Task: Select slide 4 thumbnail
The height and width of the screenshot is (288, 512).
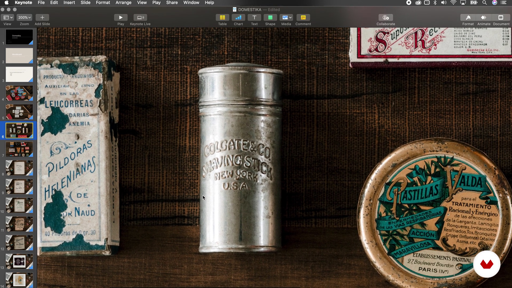Action: tap(19, 93)
